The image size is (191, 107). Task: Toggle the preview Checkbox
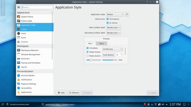(87, 48)
